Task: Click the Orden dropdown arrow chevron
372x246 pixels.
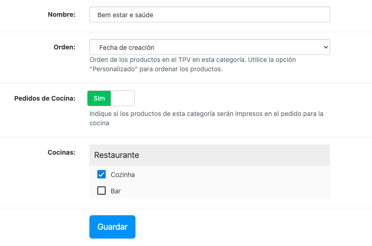Action: [x=325, y=47]
